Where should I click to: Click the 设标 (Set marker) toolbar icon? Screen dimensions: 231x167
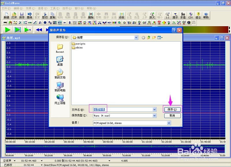pos(122,16)
